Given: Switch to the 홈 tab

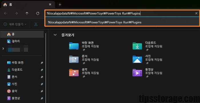Looking at the screenshot, I should click(28, 5).
